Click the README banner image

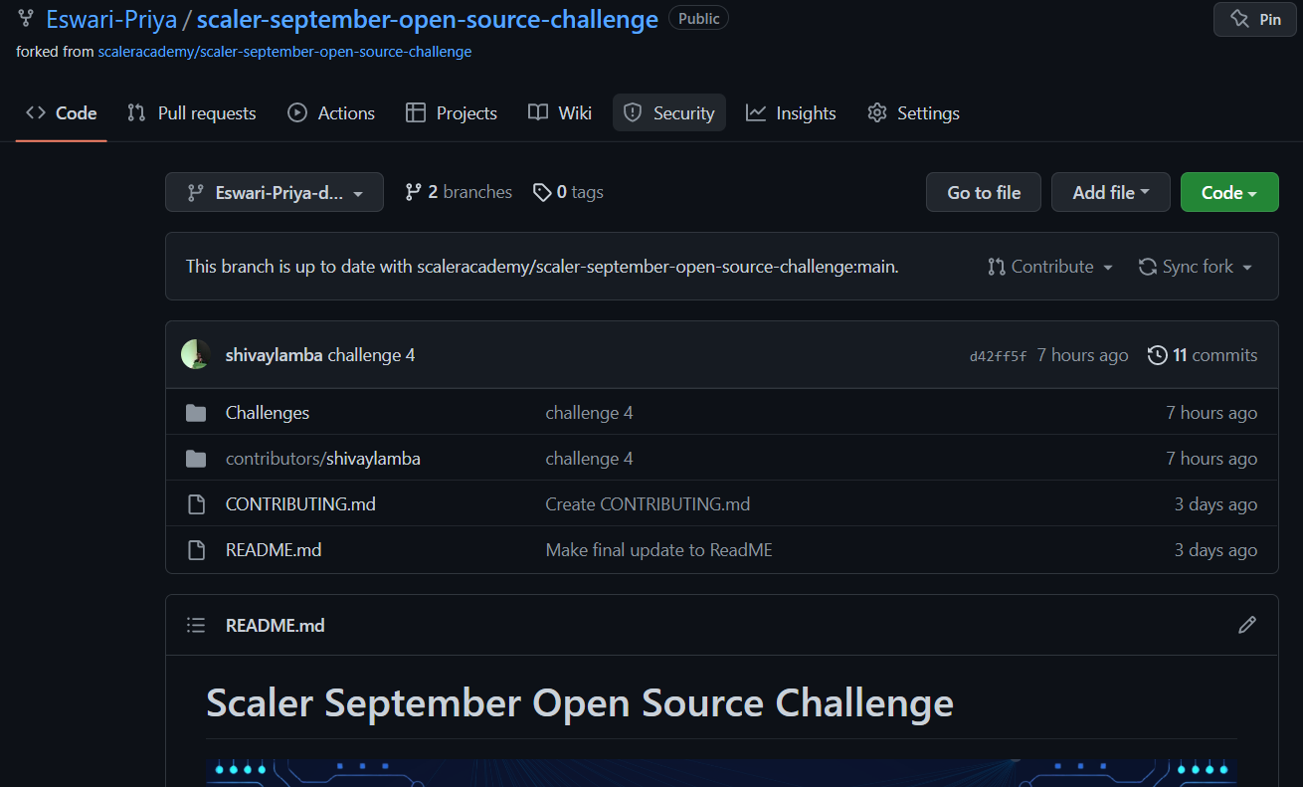click(723, 774)
